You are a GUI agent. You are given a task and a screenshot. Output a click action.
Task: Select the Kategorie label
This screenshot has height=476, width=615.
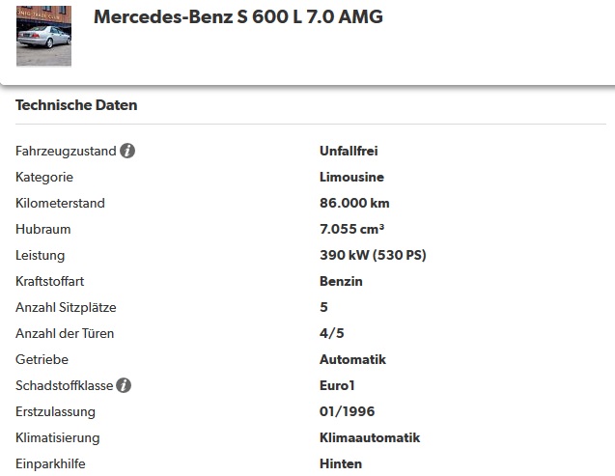[44, 178]
